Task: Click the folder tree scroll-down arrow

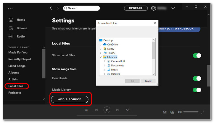Action: (154, 74)
